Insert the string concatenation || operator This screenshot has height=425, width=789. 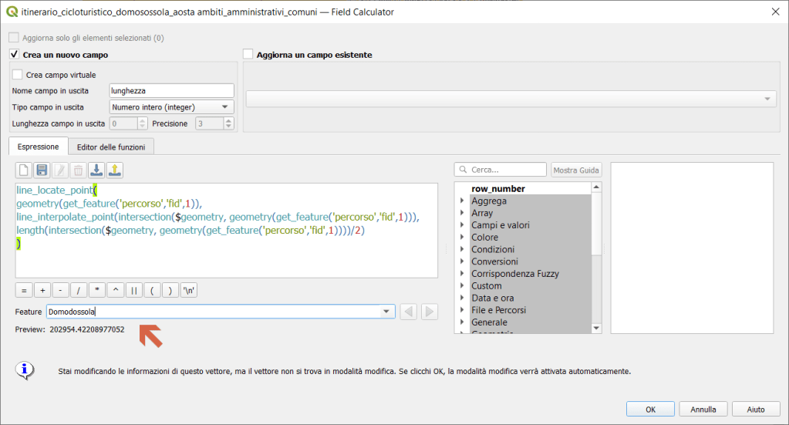(x=134, y=291)
